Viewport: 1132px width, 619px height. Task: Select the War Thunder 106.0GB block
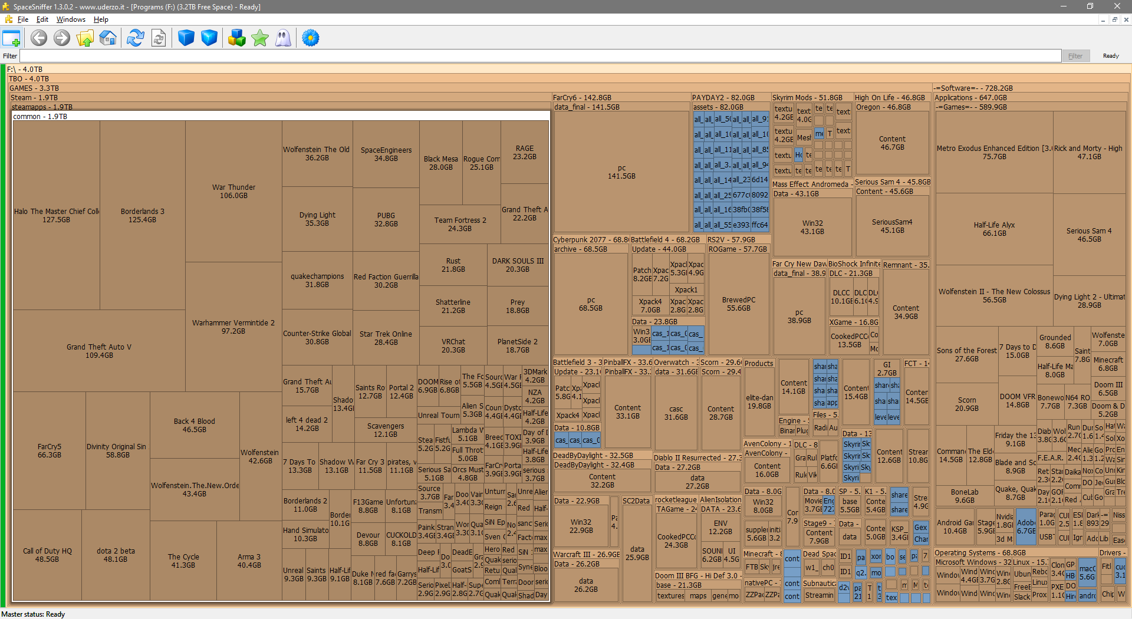233,192
